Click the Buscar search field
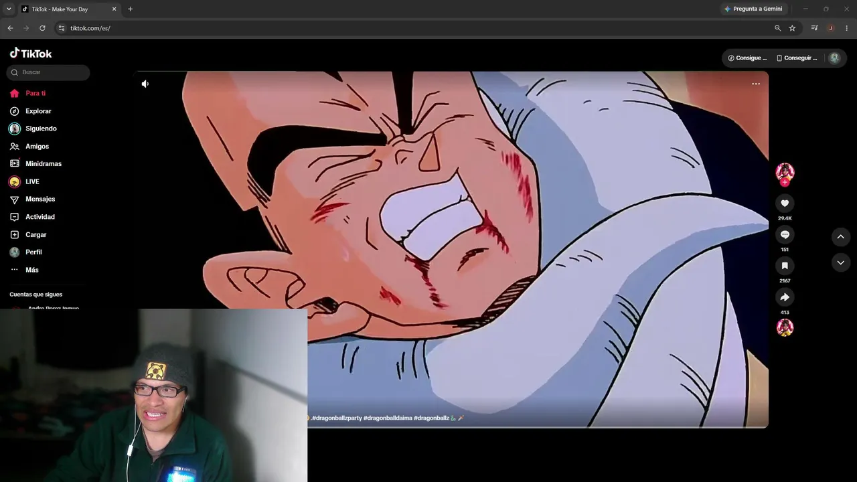 tap(48, 72)
